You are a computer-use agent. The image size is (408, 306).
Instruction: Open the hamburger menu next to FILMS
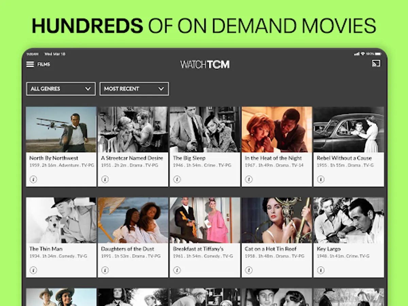pyautogui.click(x=30, y=64)
